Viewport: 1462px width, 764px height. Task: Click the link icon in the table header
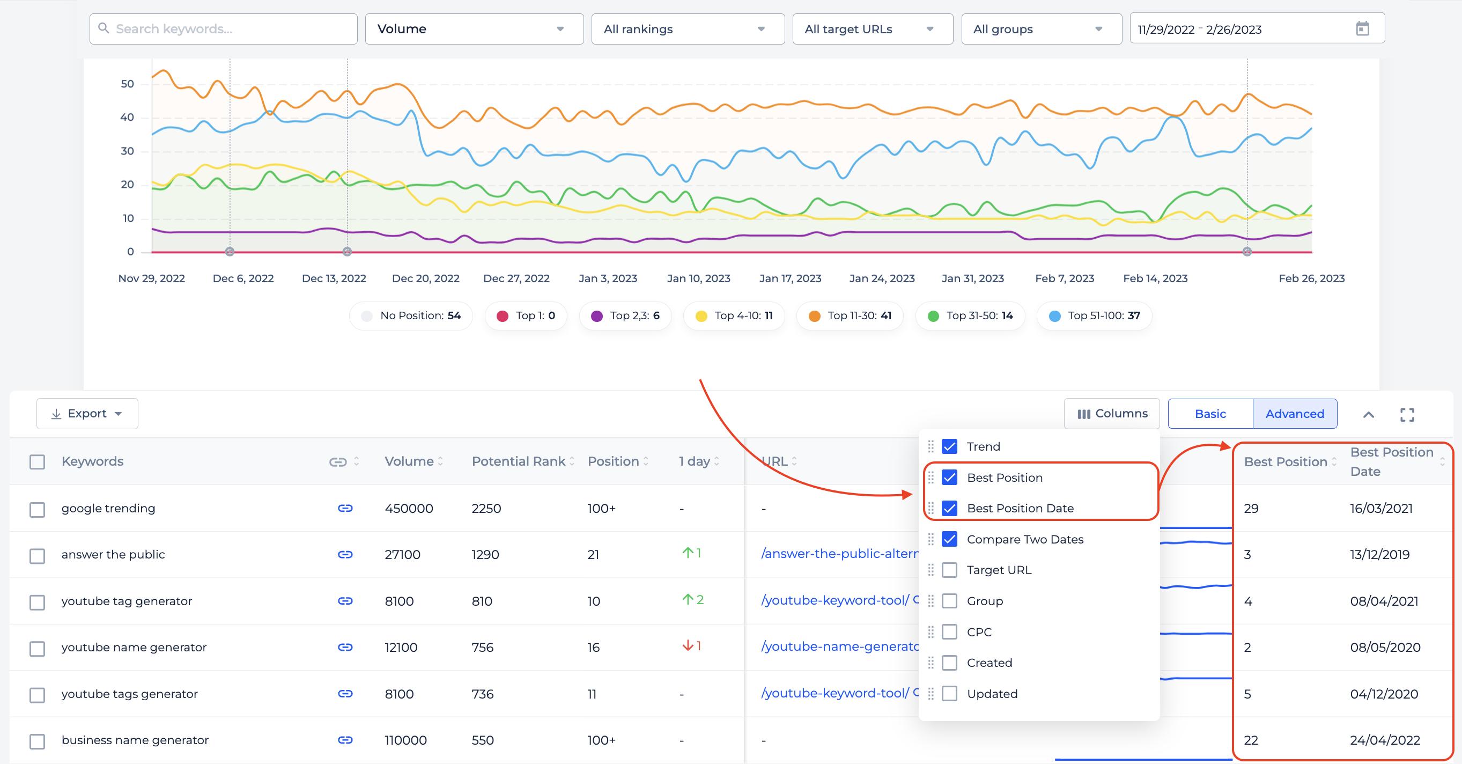coord(338,462)
